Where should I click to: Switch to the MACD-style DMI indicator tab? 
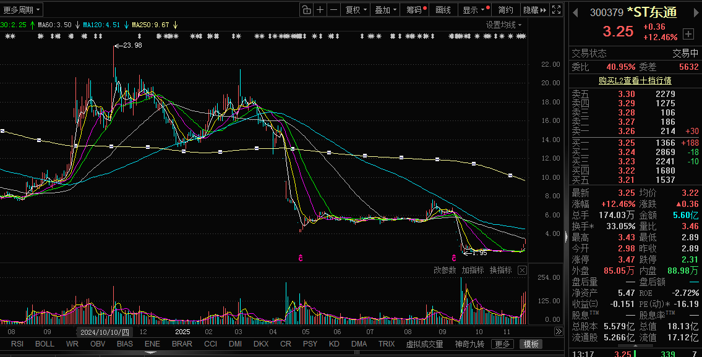pos(235,344)
